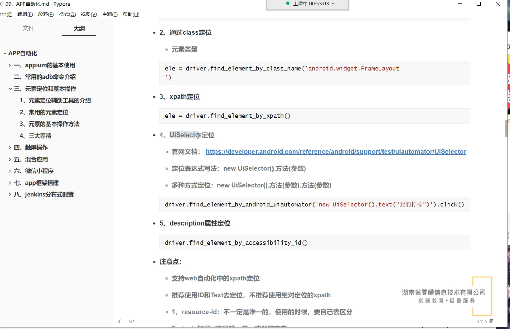
Task: Collapse 三、元素定位和基本操作 outline section
Action: 10,89
